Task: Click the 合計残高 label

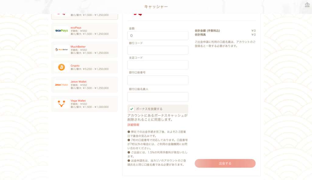Action: tap(200, 35)
